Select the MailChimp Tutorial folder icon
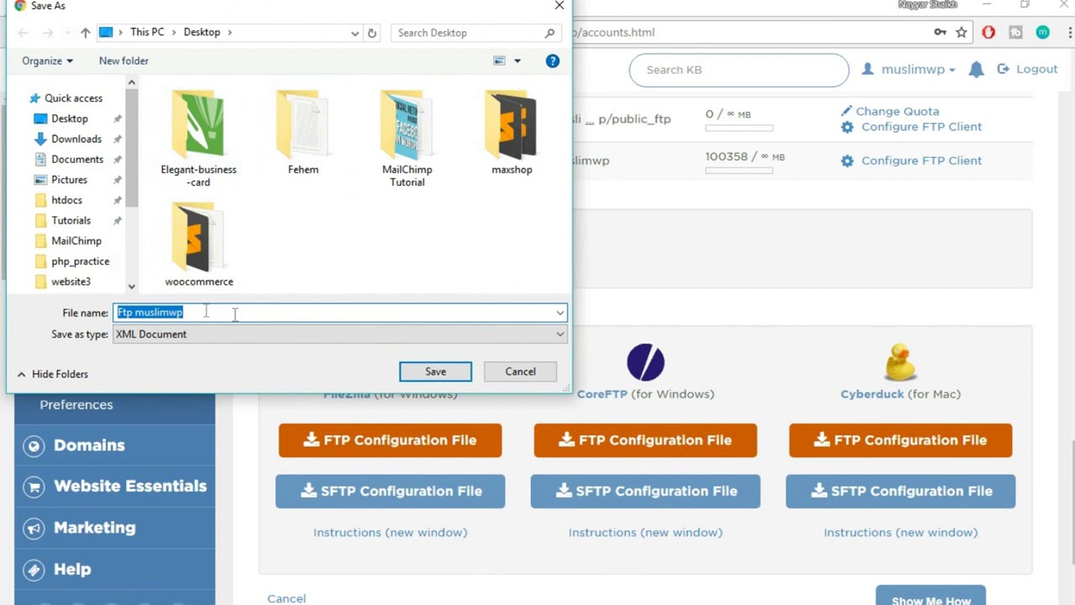 tap(407, 125)
